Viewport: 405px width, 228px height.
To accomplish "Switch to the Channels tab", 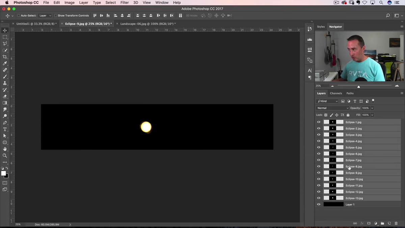I will [x=336, y=93].
